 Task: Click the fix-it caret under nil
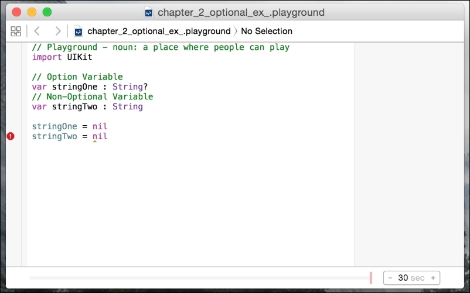(95, 142)
